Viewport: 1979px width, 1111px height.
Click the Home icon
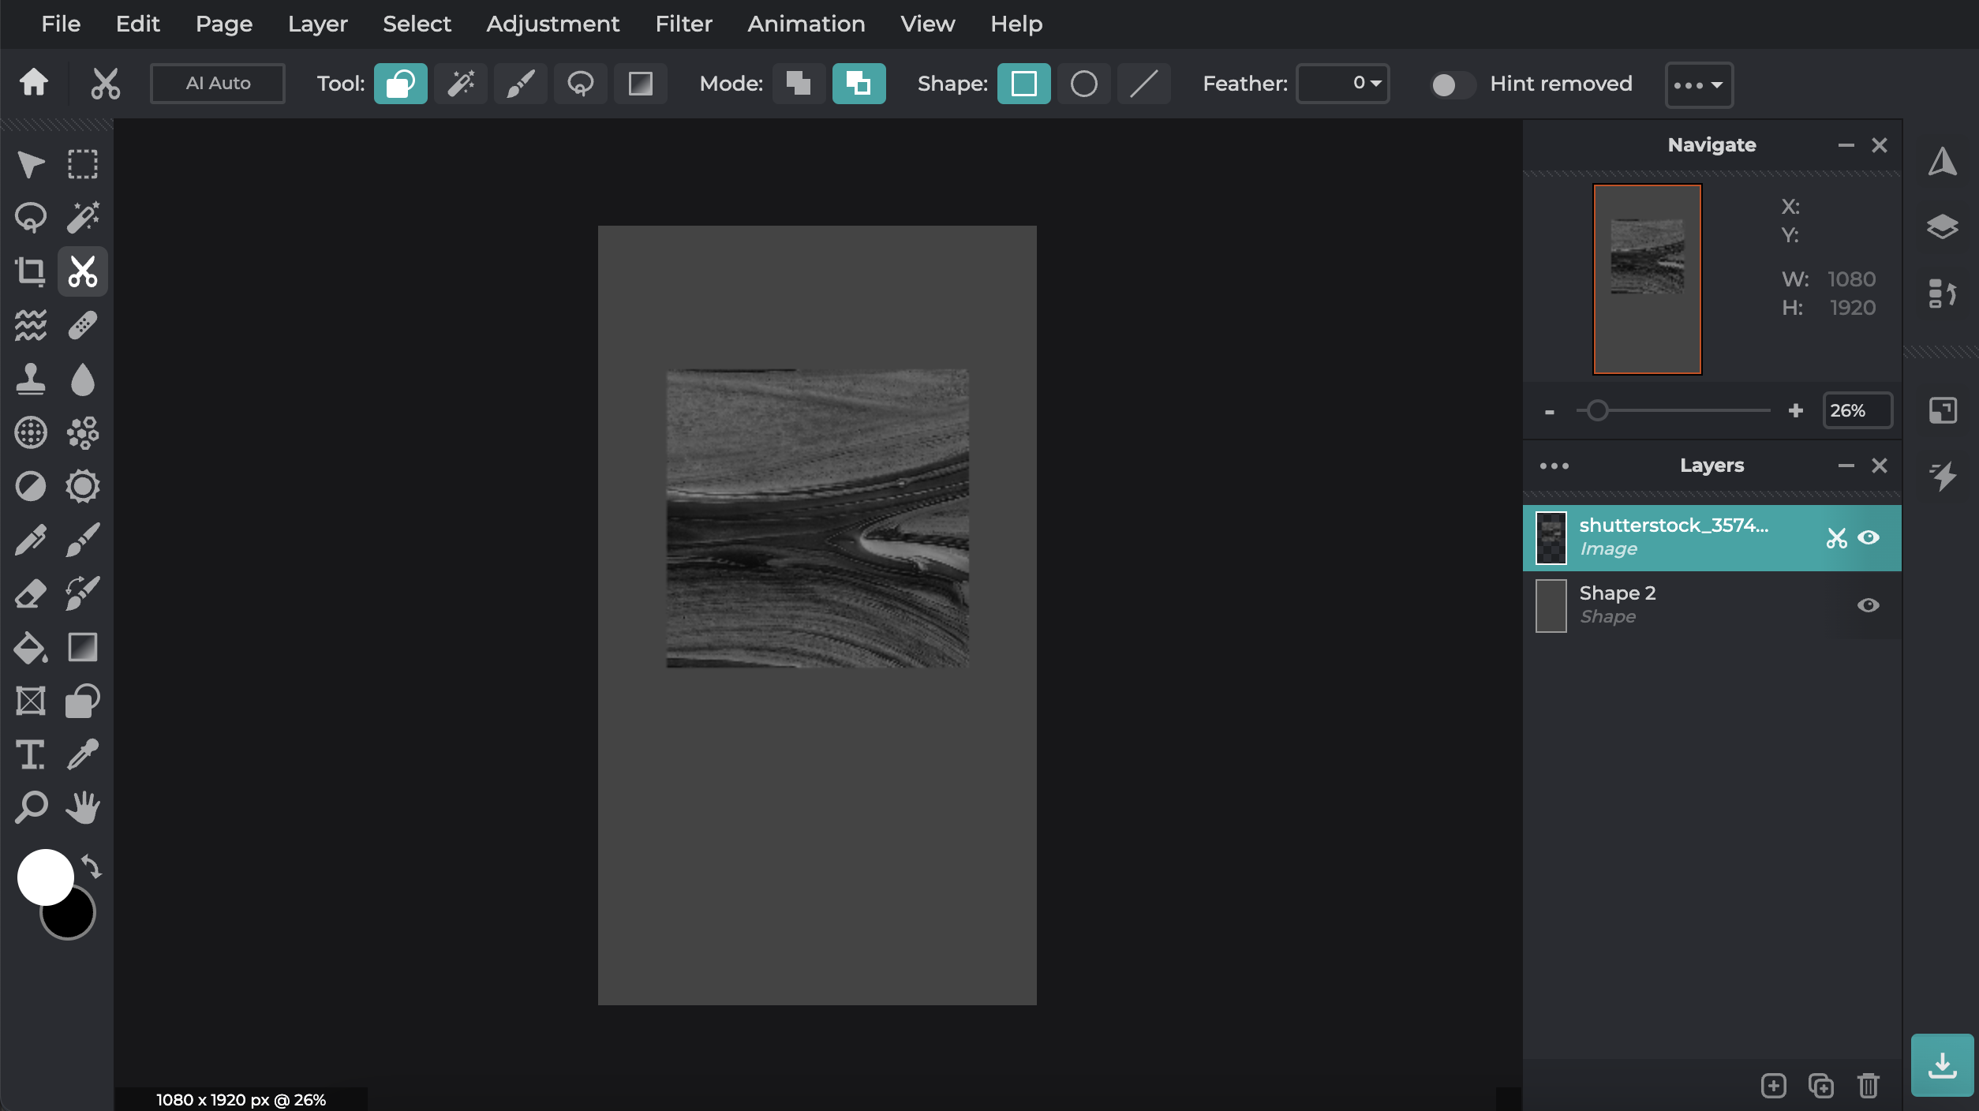pyautogui.click(x=34, y=82)
